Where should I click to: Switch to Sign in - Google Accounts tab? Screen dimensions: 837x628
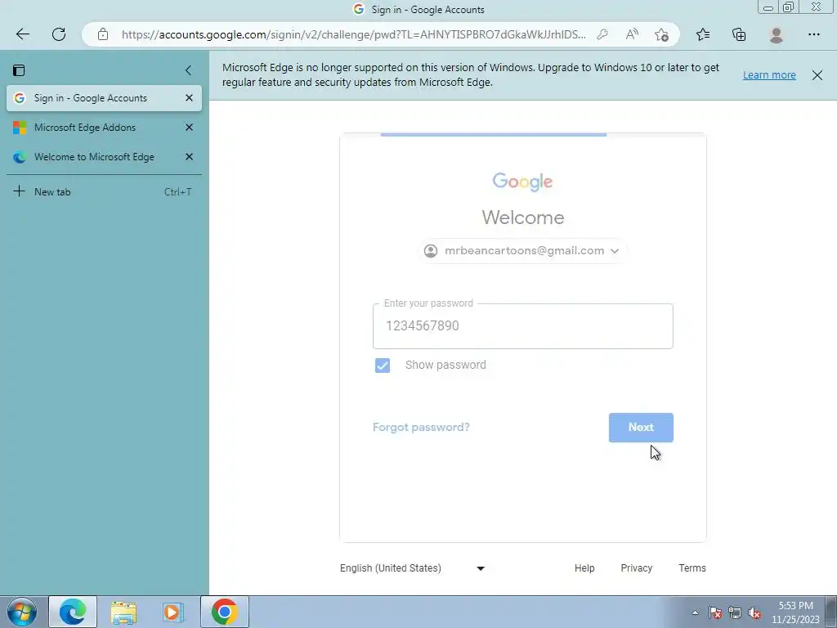[104, 98]
